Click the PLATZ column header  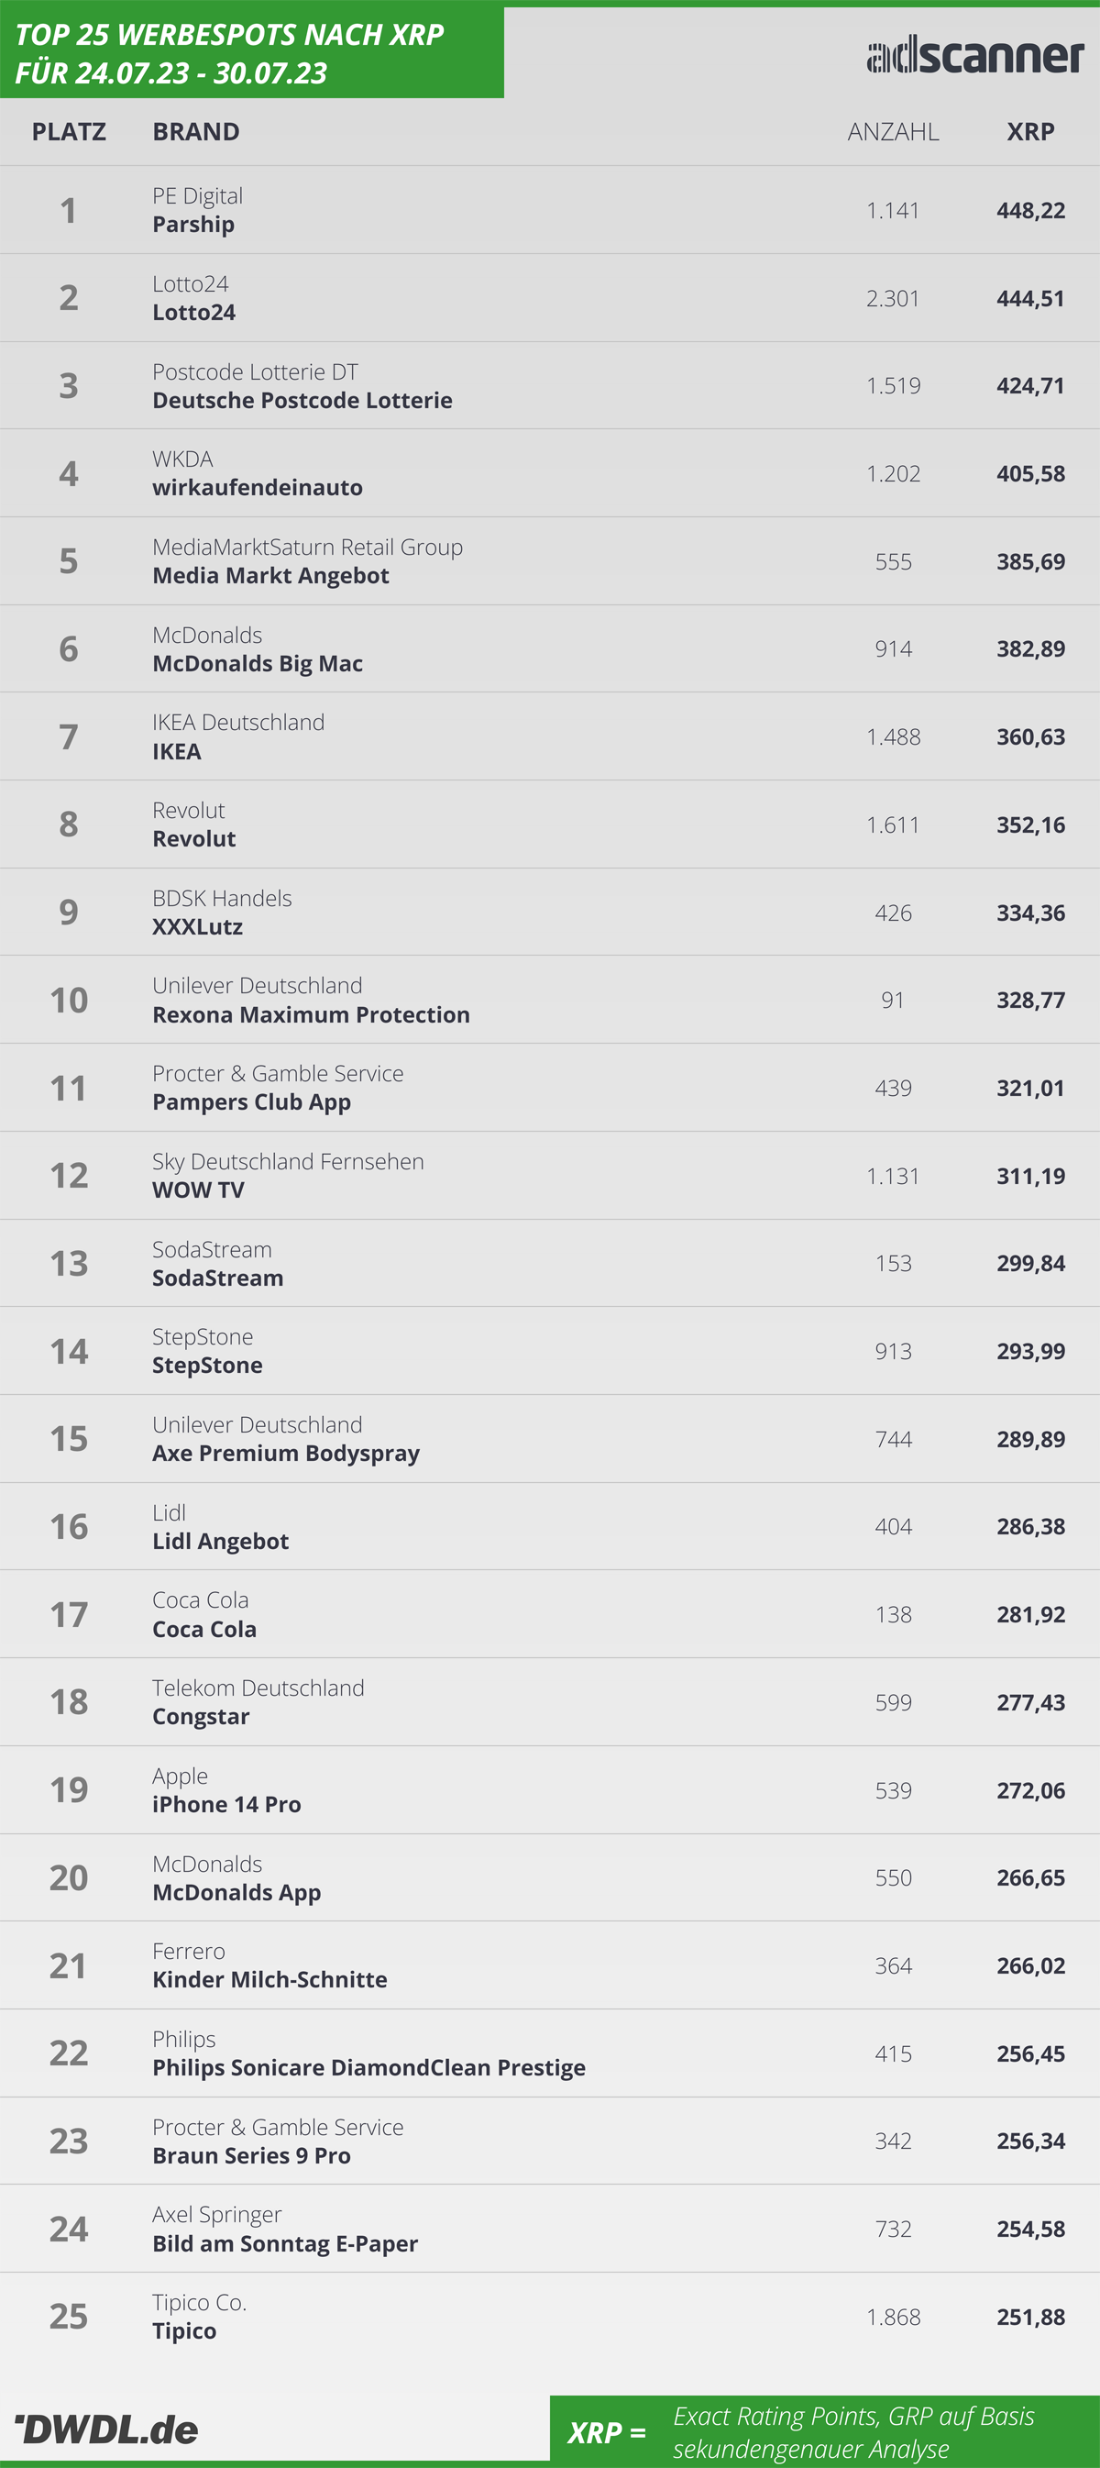[x=69, y=131]
